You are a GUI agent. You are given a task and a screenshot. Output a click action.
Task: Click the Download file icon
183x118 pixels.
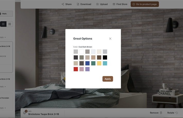78,4
